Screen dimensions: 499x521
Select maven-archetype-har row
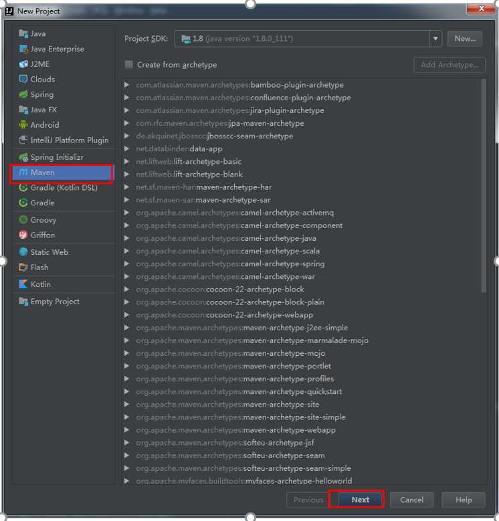click(x=302, y=187)
